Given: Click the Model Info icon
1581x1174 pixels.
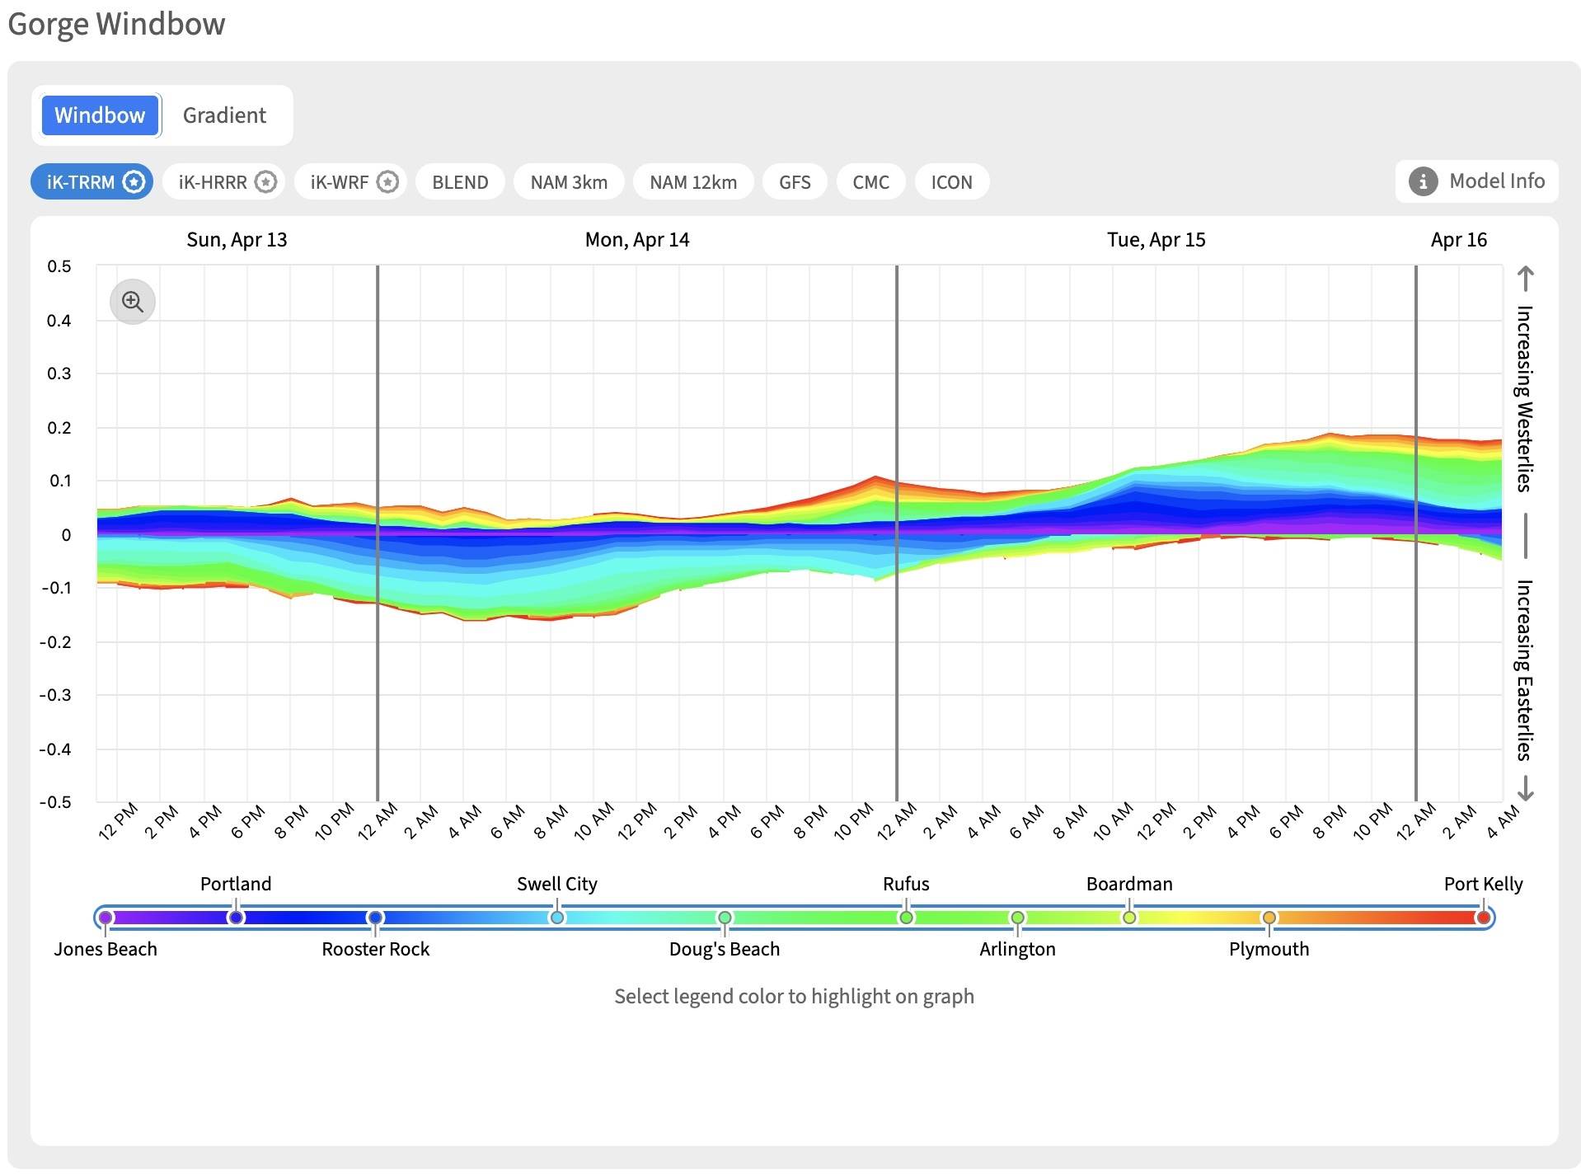Looking at the screenshot, I should (1423, 181).
